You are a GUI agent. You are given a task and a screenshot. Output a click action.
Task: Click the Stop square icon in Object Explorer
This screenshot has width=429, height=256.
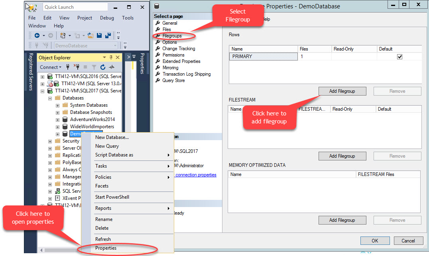tap(85, 67)
